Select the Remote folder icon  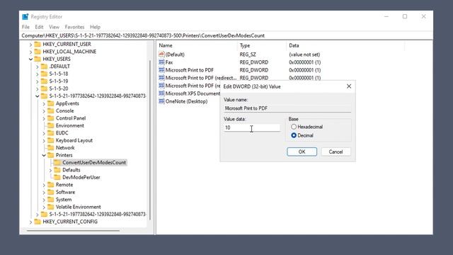50,185
